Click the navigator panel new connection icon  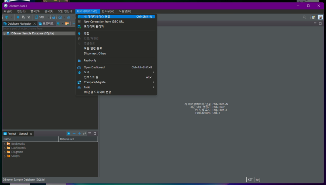coord(59,24)
